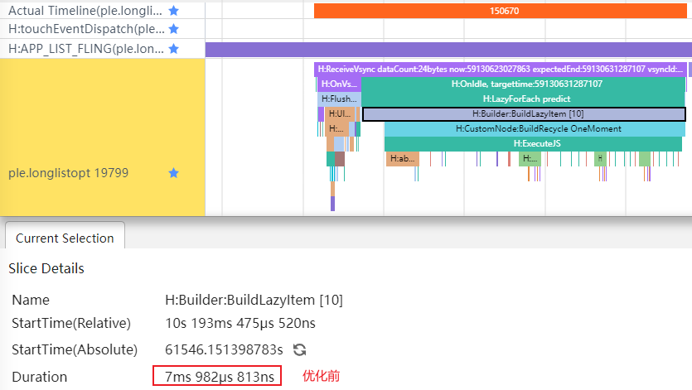Click the H:Builder:BuildLazyItem [10] slice
Screen dimensions: 692x390
(x=524, y=113)
